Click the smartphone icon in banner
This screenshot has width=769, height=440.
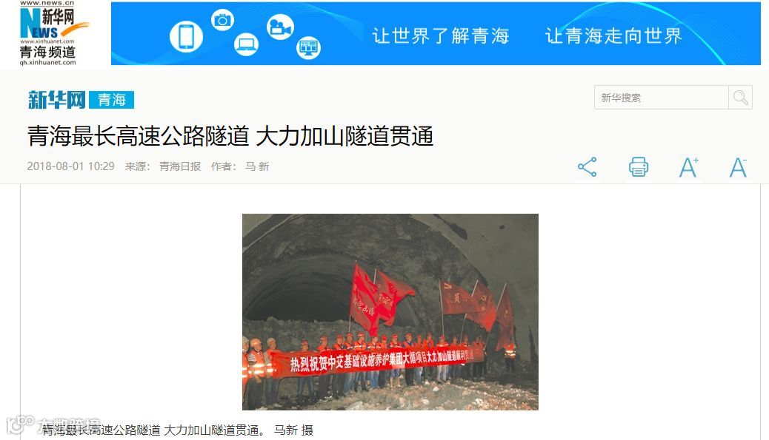pyautogui.click(x=186, y=36)
